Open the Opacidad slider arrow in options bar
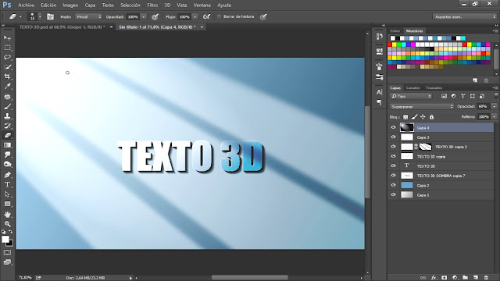 coord(144,16)
